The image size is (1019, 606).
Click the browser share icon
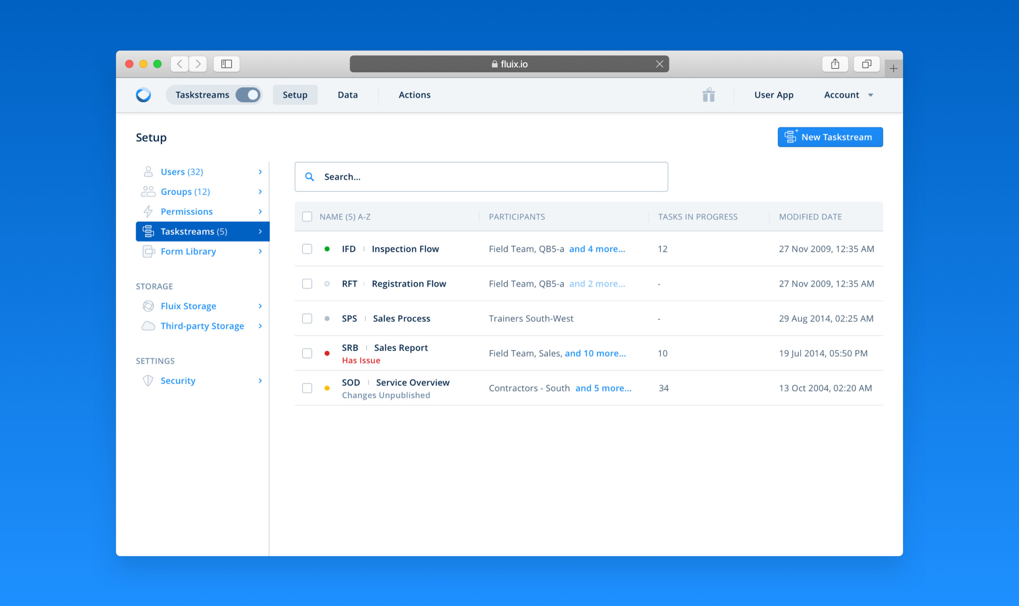[x=835, y=64]
